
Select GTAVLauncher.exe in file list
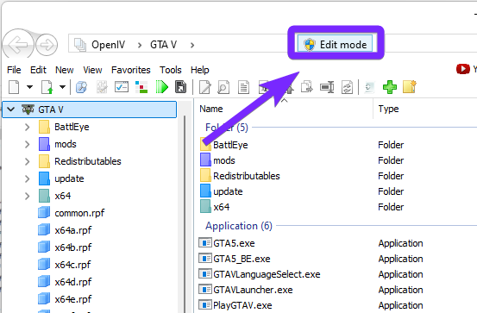pos(246,290)
